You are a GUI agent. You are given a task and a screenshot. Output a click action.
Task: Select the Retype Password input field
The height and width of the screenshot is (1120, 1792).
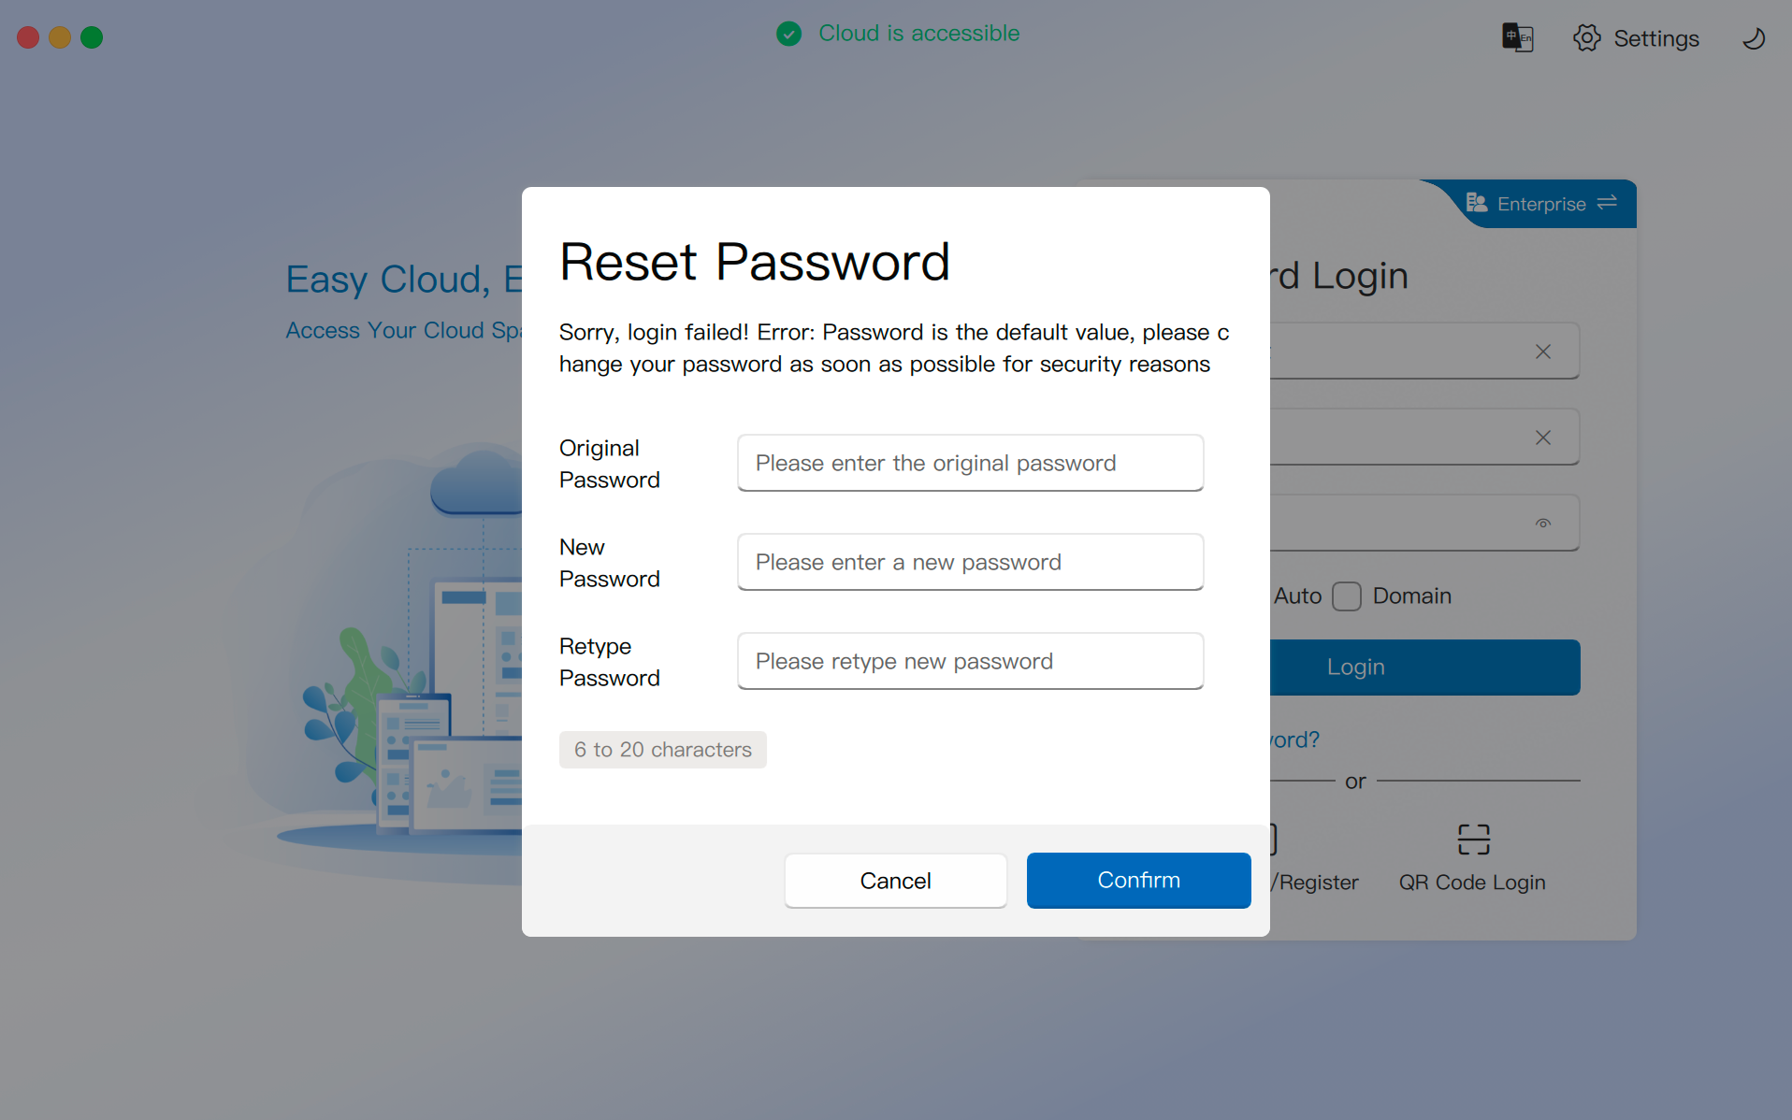pyautogui.click(x=970, y=661)
